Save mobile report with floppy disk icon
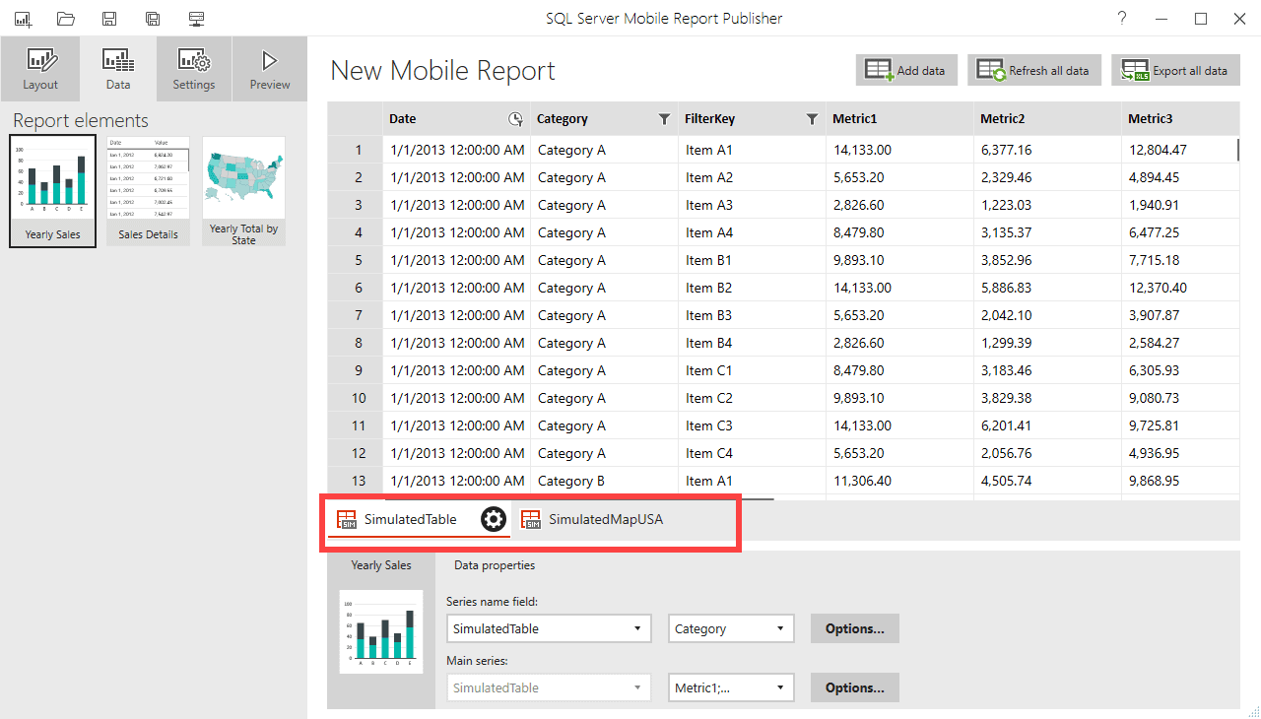1261x719 pixels. (x=109, y=19)
